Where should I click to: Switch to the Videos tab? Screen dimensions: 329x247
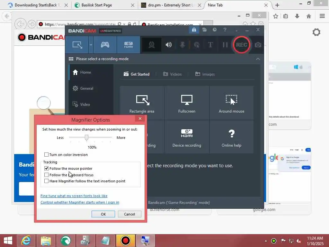point(172,74)
